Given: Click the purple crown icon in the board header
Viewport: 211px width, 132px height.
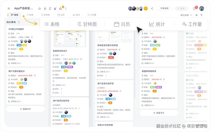Looking at the screenshot, I should click(x=55, y=8).
